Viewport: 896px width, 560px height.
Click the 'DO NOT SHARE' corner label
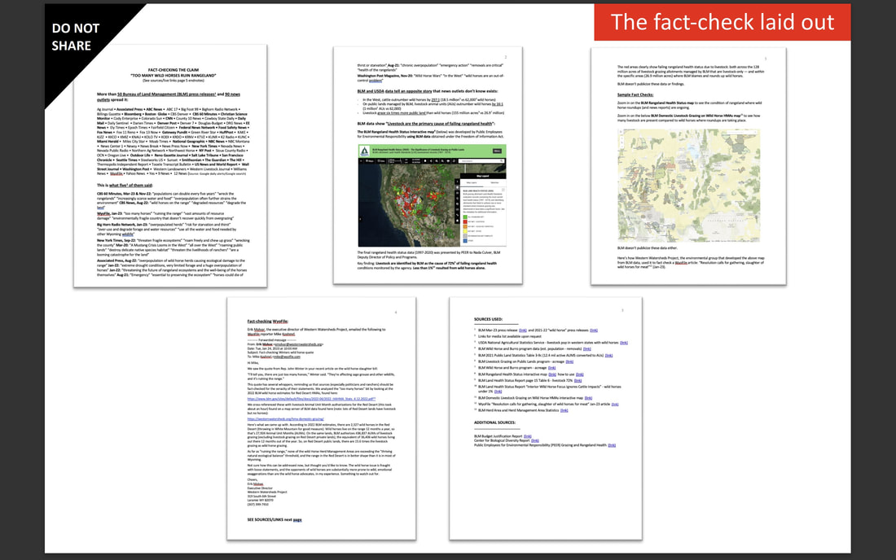pyautogui.click(x=76, y=37)
